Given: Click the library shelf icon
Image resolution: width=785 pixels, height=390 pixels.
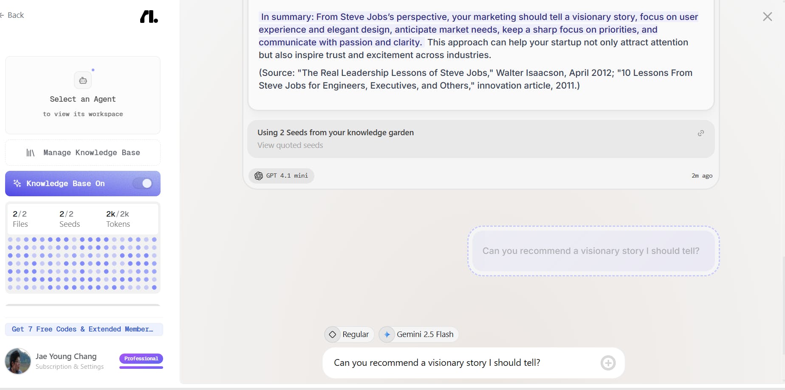Looking at the screenshot, I should tap(31, 153).
